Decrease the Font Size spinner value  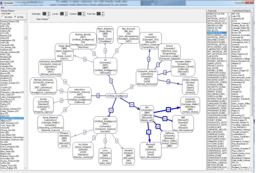103,15
